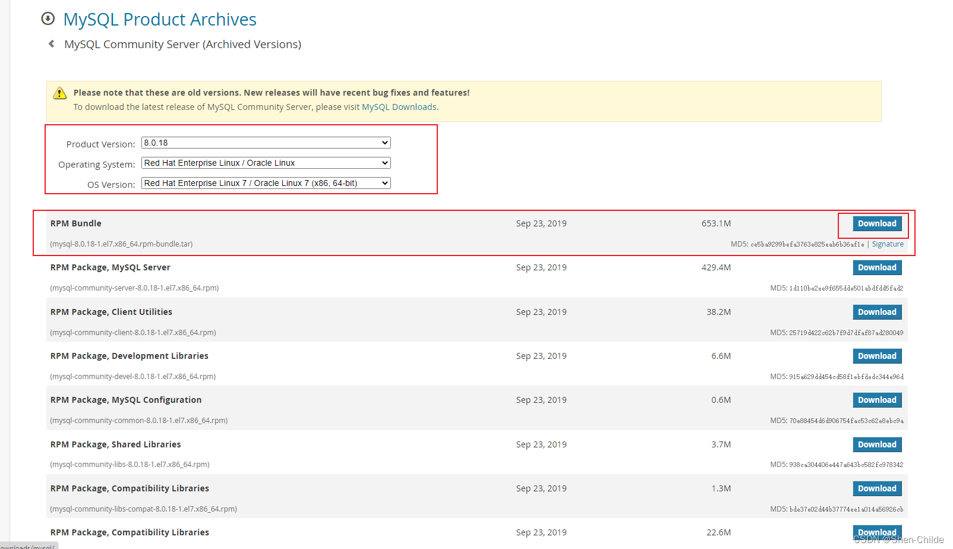Click the back arrow before MySQL Community Server
The height and width of the screenshot is (549, 953).
(52, 44)
